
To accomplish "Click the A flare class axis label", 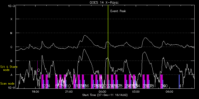I will 11,75.
